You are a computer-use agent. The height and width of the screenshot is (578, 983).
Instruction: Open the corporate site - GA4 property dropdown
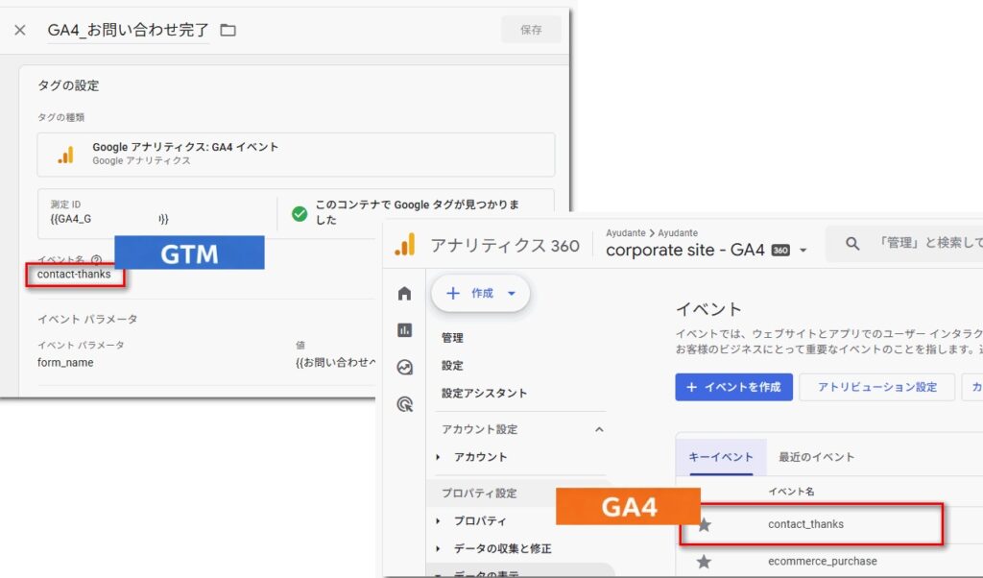(803, 251)
